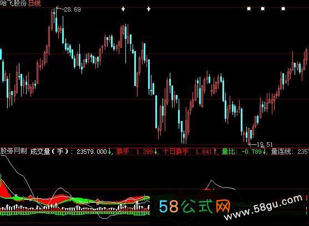
Task: Click the second white plus marker at top
Action: (149, 9)
